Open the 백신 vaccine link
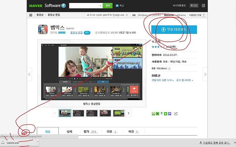The image size is (236, 147). click(x=120, y=6)
